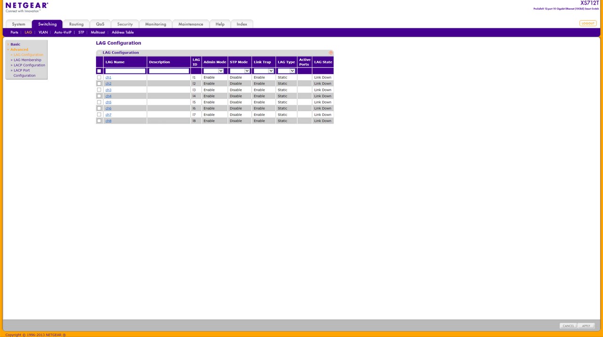Viewport: 603px width, 337px height.
Task: Focus the Description input field
Action: [169, 71]
